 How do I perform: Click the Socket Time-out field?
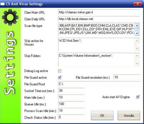pos(71,90)
